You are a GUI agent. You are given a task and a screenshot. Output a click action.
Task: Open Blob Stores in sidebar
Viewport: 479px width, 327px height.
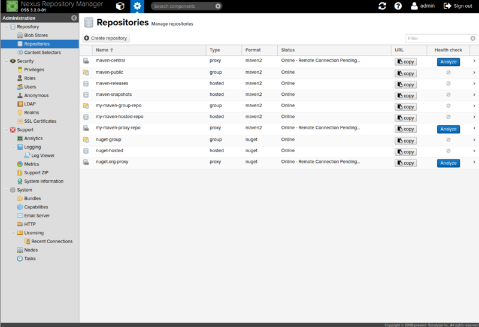[36, 35]
